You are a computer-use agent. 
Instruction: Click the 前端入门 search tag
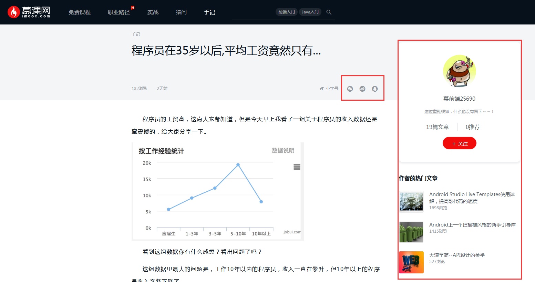pyautogui.click(x=287, y=11)
